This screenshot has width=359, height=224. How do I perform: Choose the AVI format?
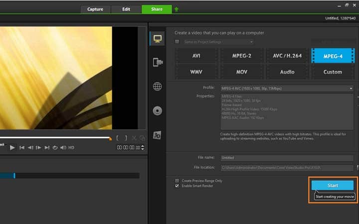(x=196, y=56)
